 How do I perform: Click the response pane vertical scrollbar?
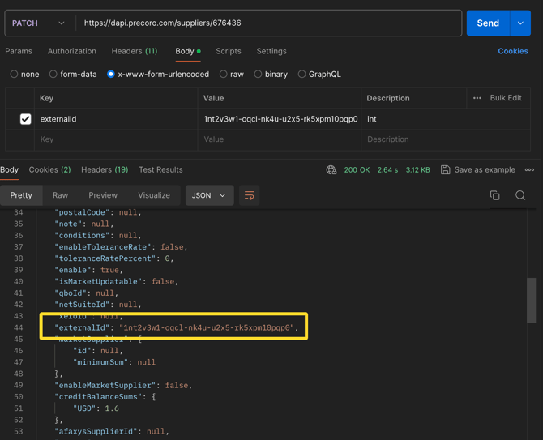tap(532, 300)
